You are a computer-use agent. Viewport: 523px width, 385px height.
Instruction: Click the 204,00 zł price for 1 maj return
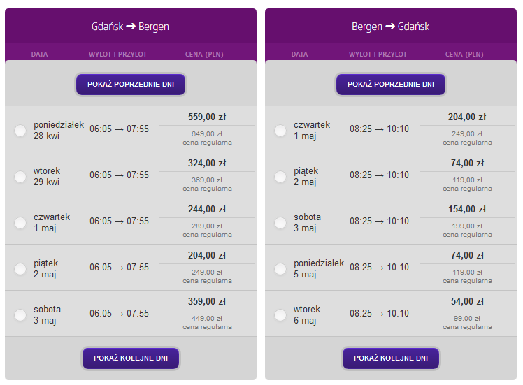click(467, 117)
